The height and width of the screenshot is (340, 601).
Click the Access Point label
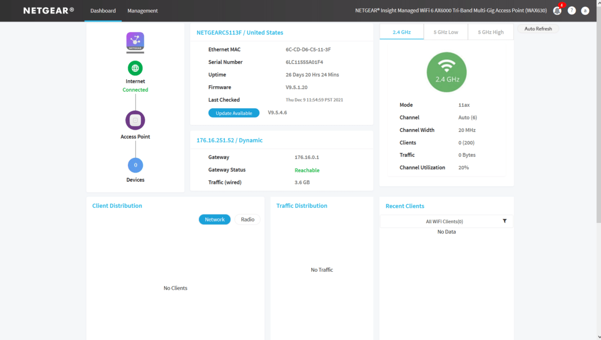[x=135, y=136]
